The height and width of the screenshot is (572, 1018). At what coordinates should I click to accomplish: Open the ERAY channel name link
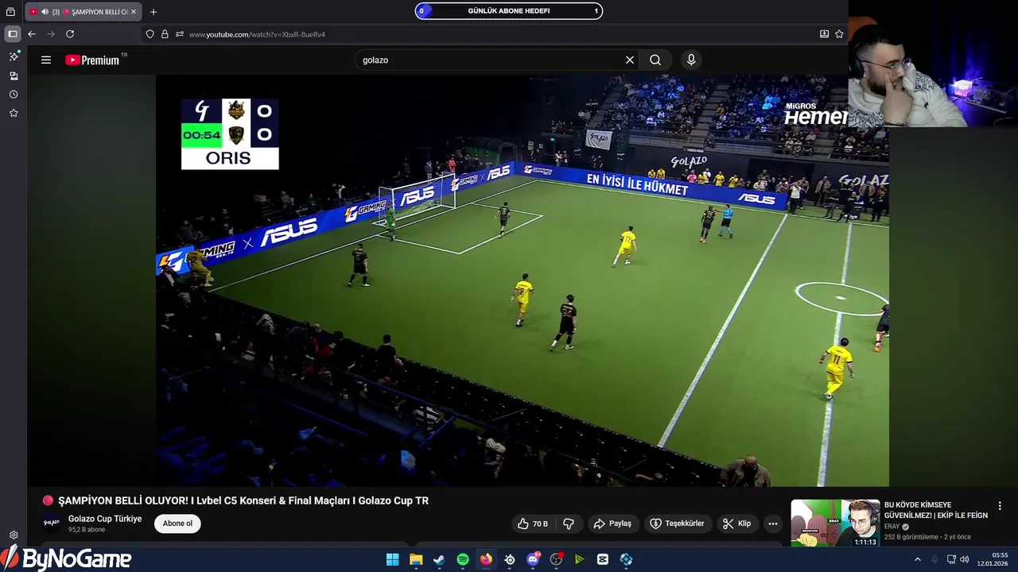(x=892, y=526)
